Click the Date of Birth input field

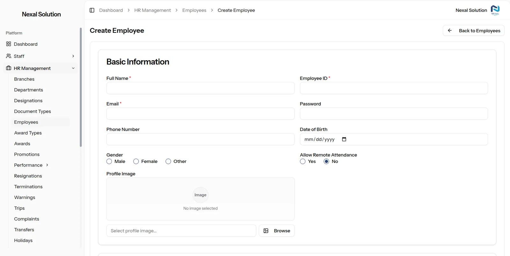click(394, 139)
